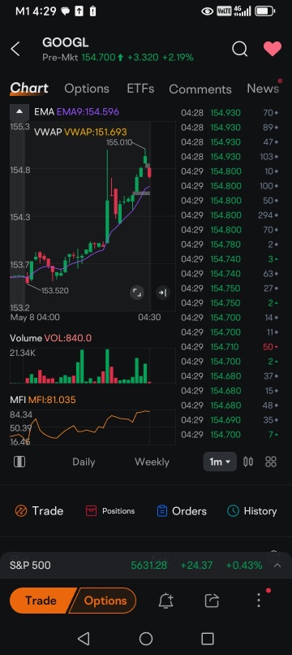Select the 154.740 trade with volume 63
The height and width of the screenshot is (655, 292).
[230, 274]
